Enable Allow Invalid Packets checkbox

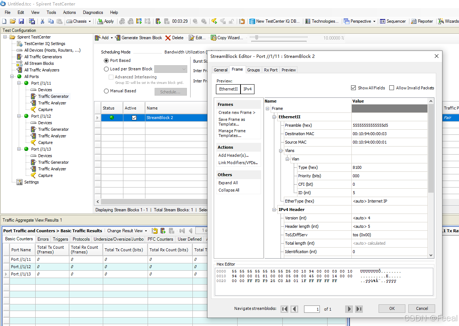[x=391, y=88]
